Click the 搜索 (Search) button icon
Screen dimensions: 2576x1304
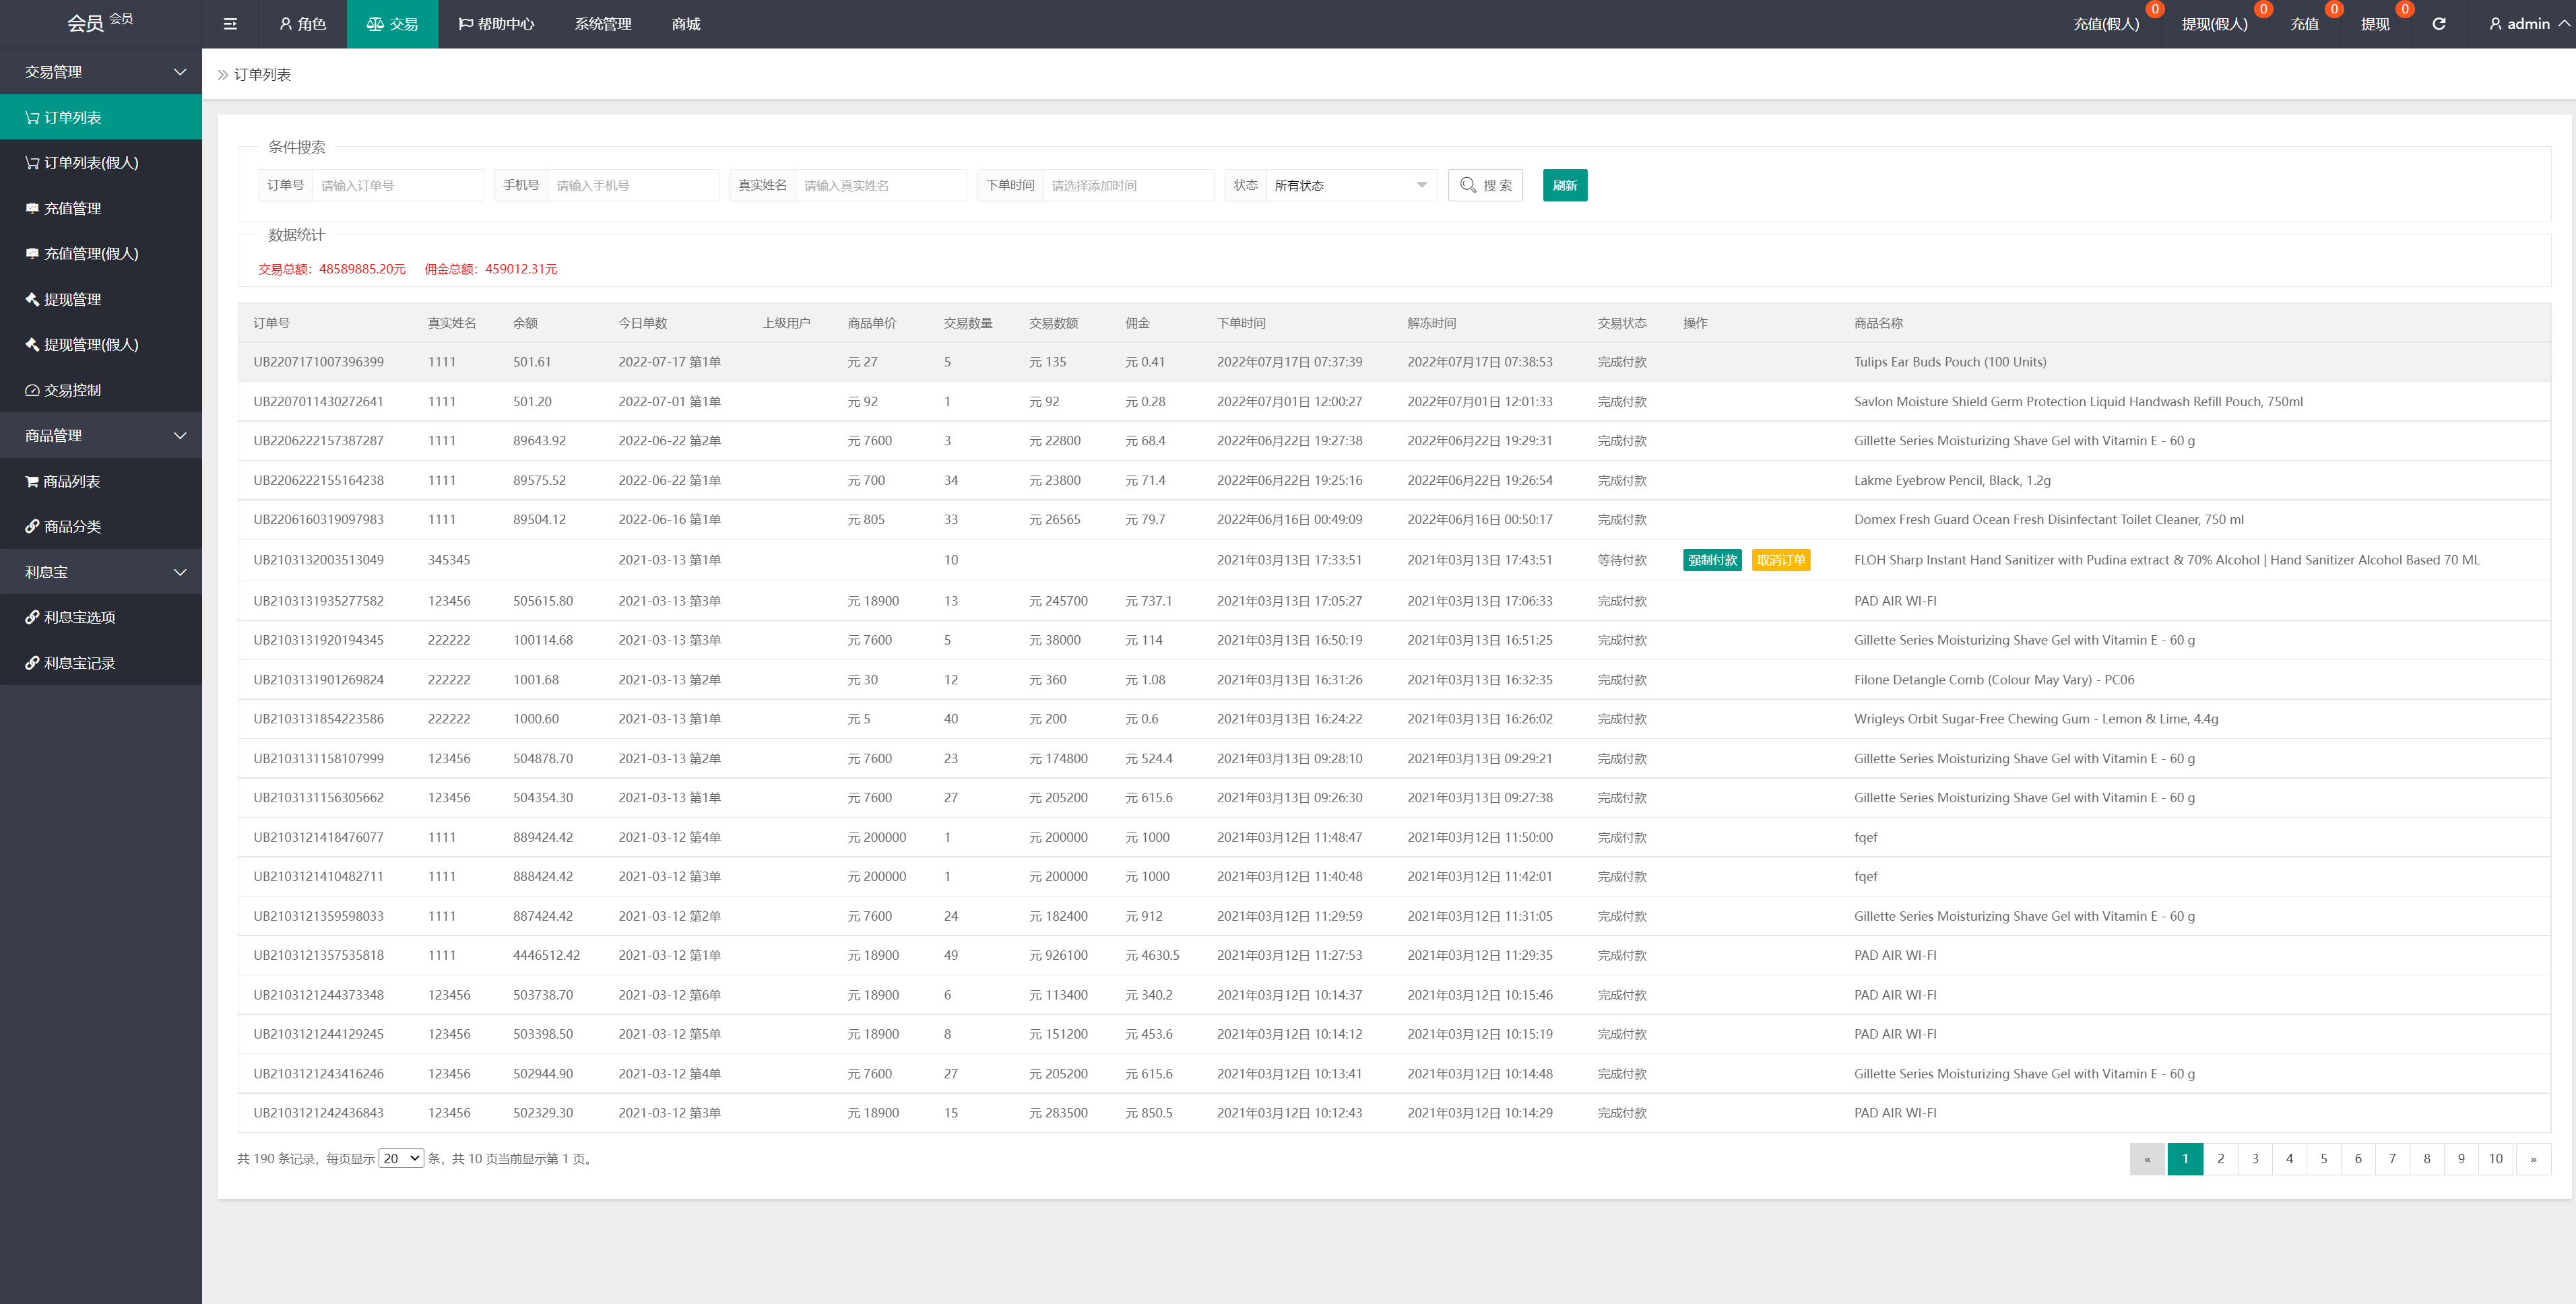(x=1487, y=183)
